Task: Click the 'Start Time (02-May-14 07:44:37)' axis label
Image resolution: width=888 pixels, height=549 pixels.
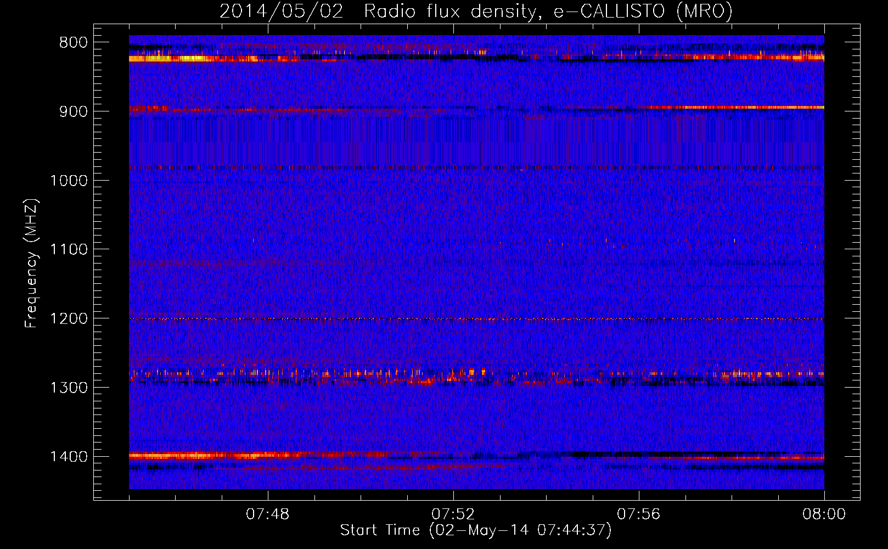Action: point(476,530)
